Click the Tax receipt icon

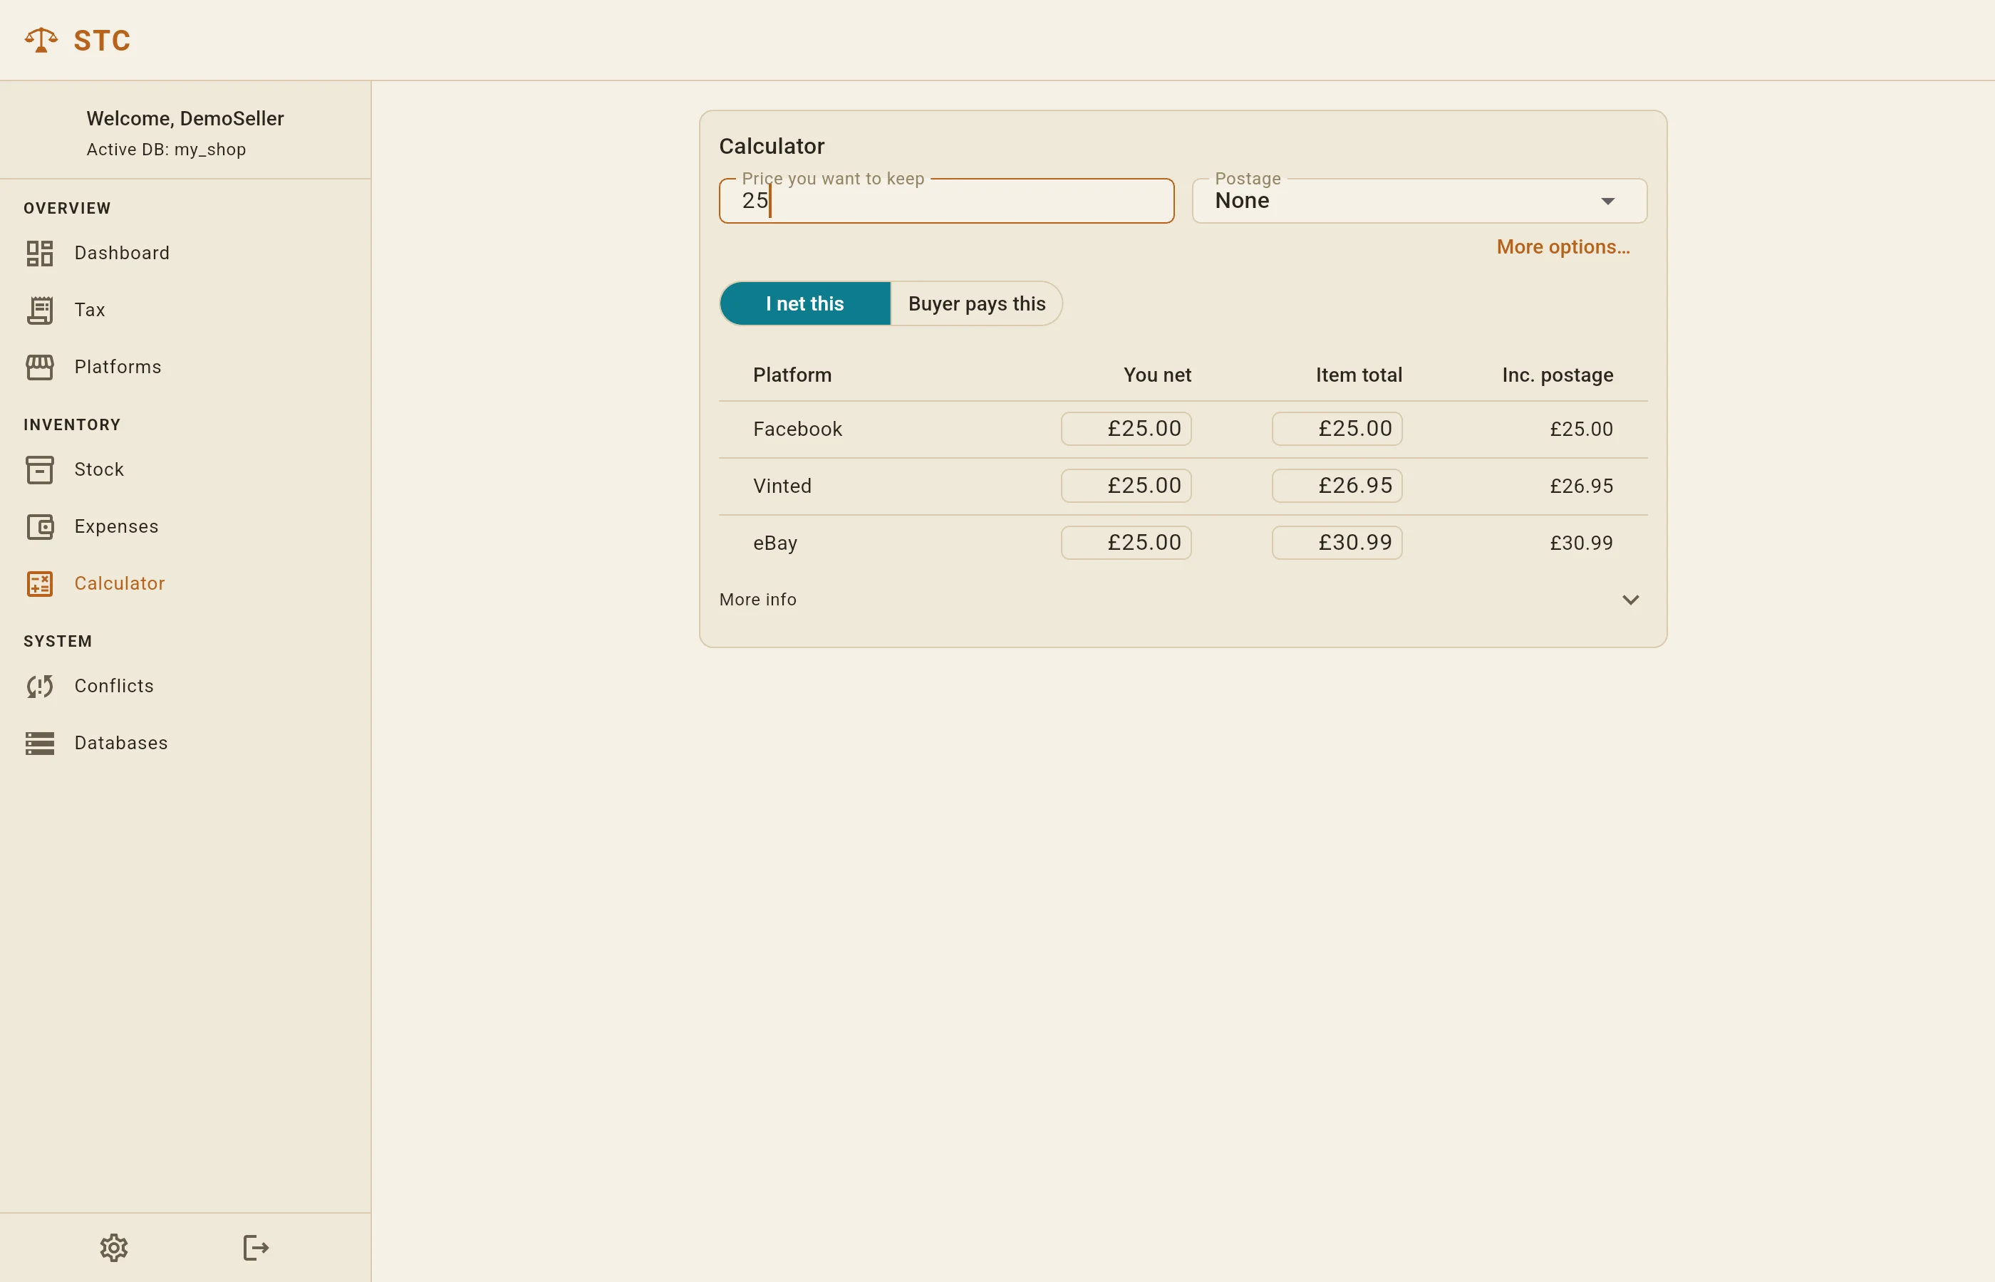39,310
